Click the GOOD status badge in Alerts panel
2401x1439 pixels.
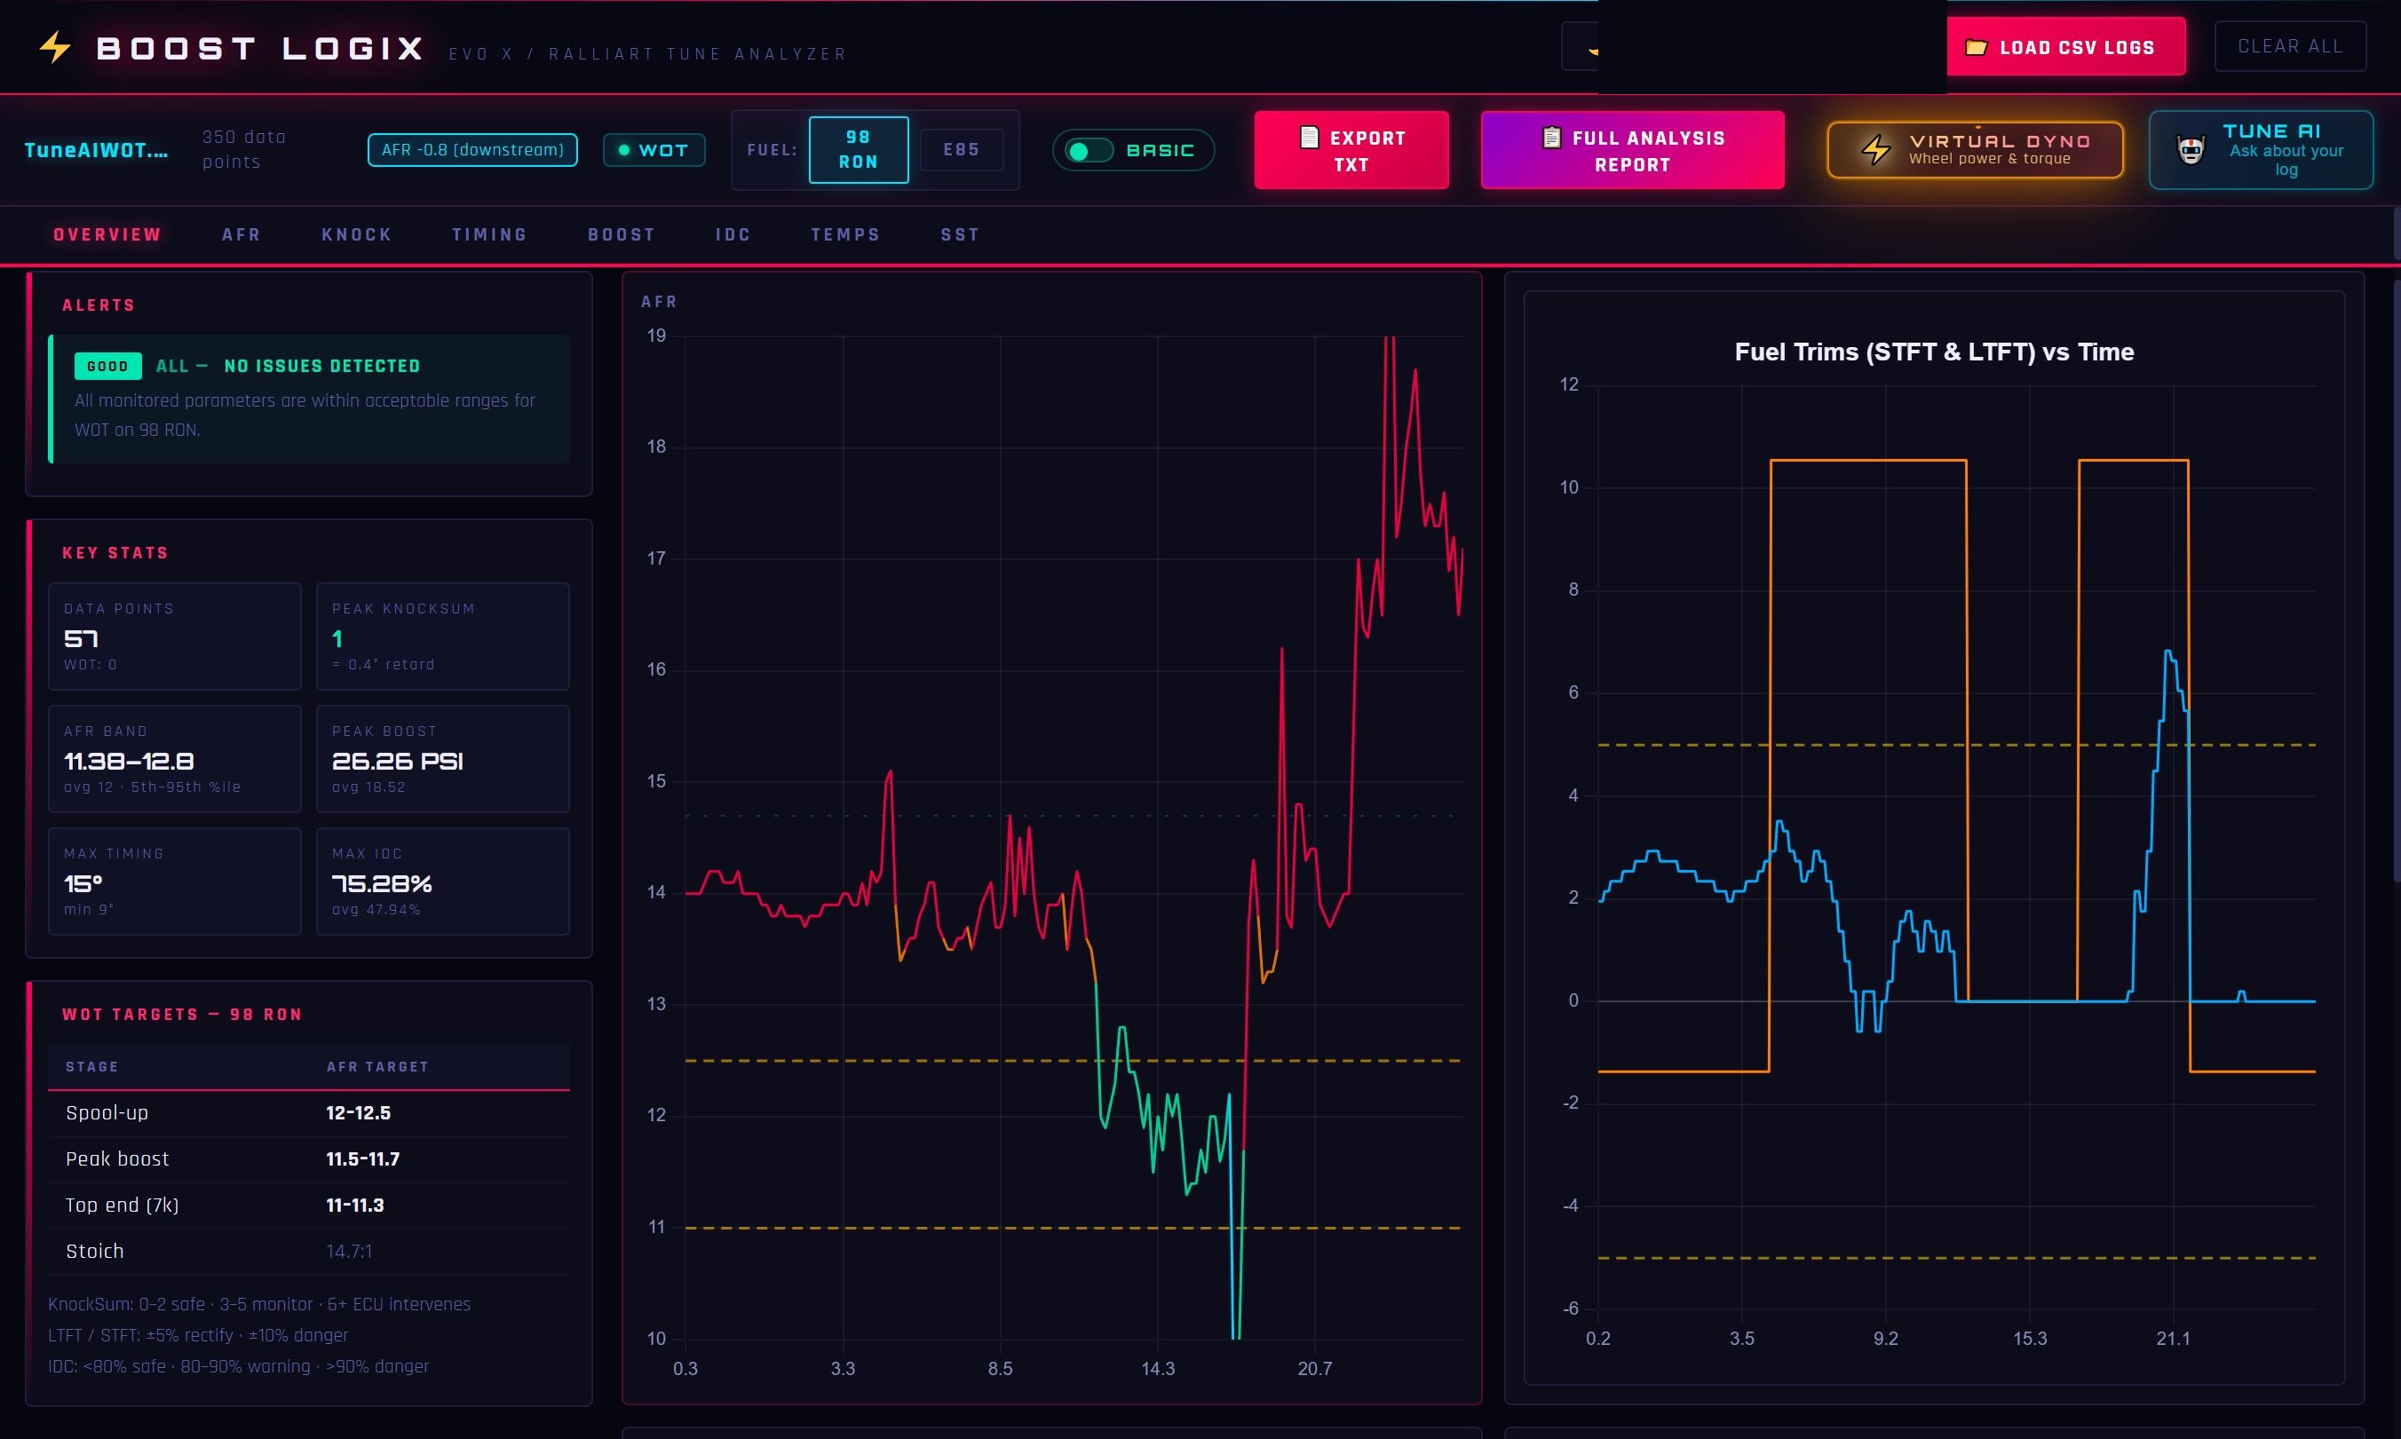(x=107, y=366)
